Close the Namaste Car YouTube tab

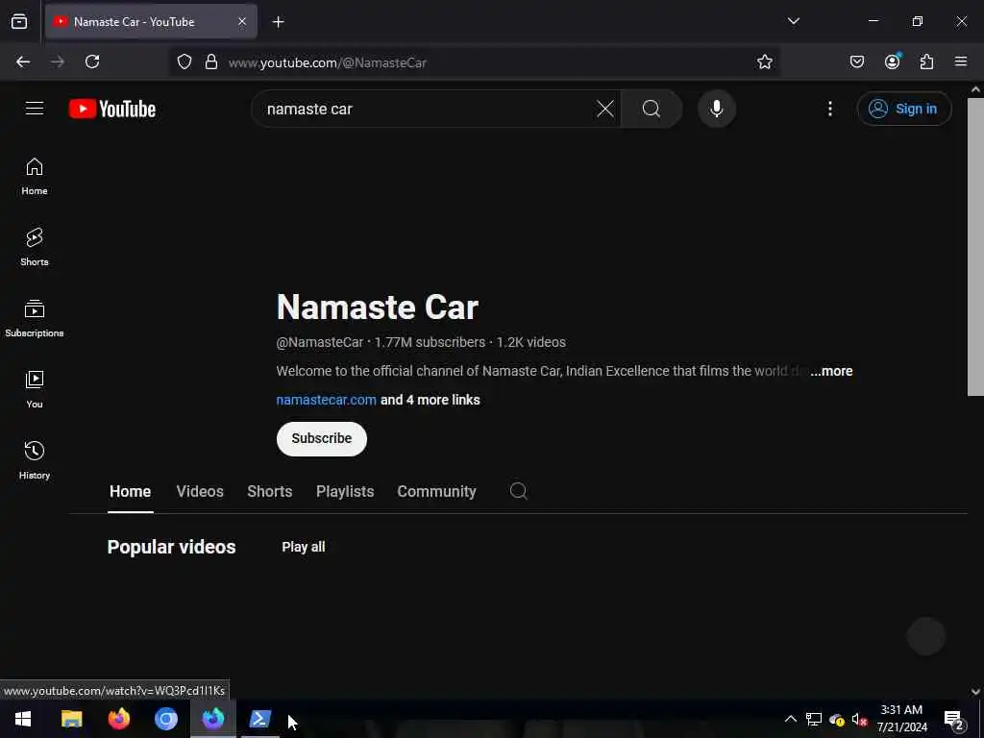point(242,21)
